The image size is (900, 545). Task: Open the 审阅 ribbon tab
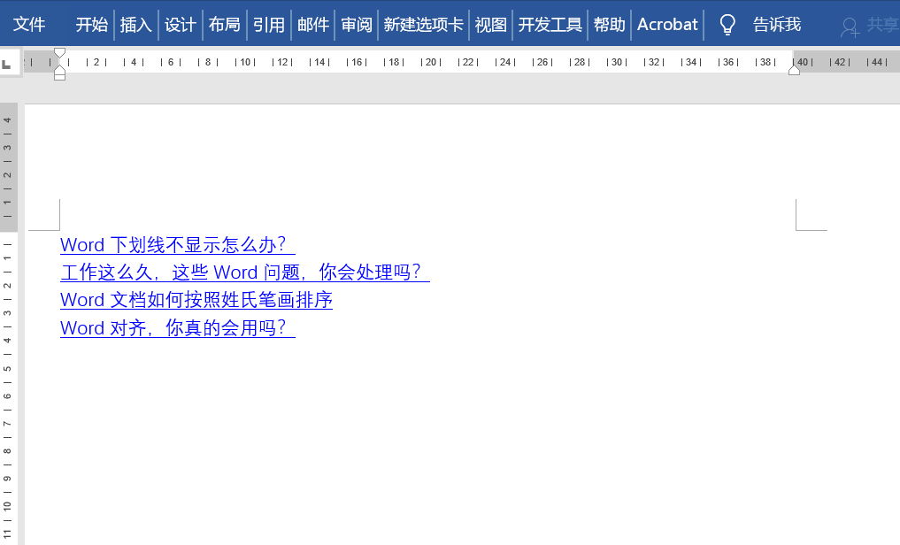pyautogui.click(x=357, y=25)
